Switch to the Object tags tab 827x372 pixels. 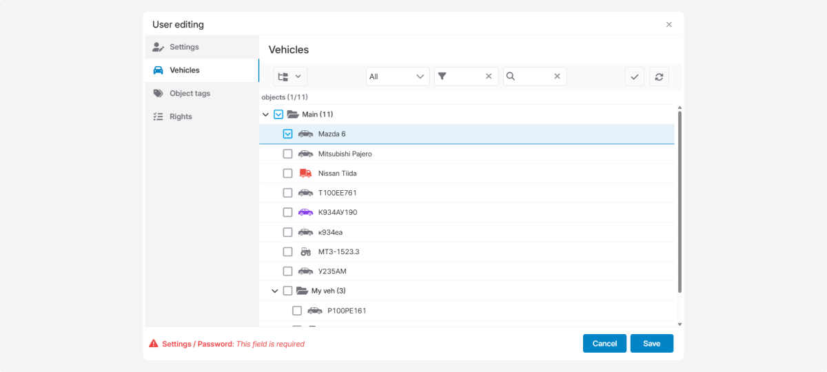190,94
